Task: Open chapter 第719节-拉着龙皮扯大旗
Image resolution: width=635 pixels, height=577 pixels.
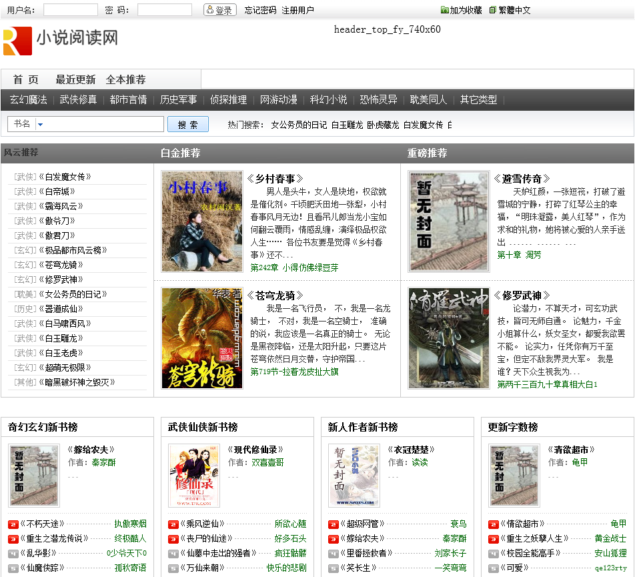Action: (294, 372)
